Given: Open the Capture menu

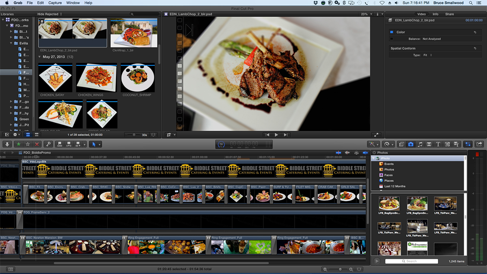Looking at the screenshot, I should [55, 3].
